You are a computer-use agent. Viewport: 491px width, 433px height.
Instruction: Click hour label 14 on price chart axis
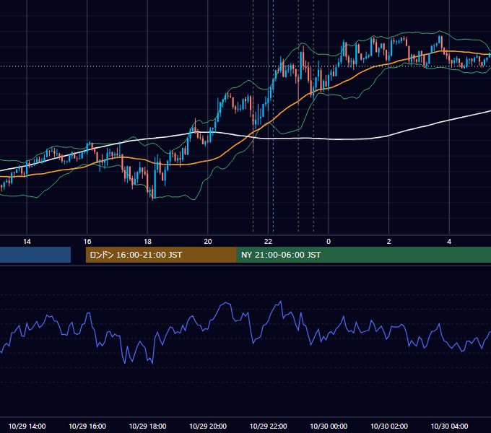[x=27, y=241]
